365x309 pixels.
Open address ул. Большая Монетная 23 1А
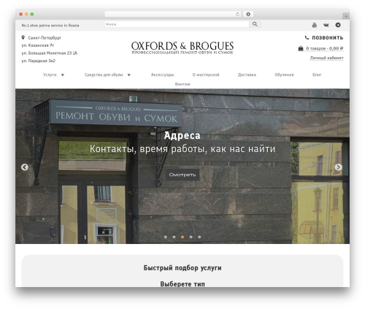click(50, 53)
